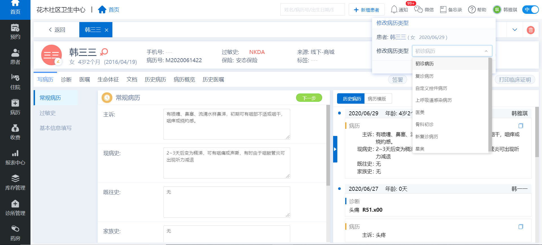Open the 收费 billing sidebar icon
542x245 pixels.
click(15, 128)
